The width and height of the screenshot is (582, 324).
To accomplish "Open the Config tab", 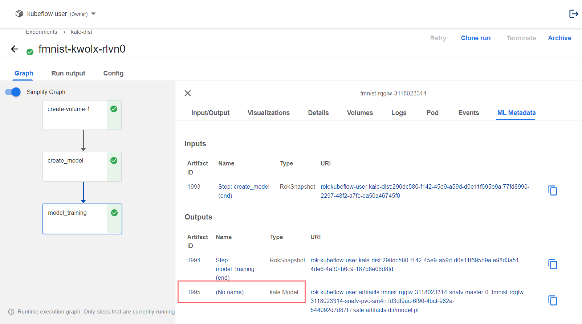I will click(x=113, y=73).
